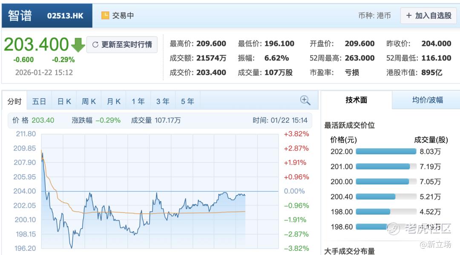Image resolution: width=460 pixels, height=255 pixels.
Task: Open the 五日 five-day chart tab
Action: point(39,101)
